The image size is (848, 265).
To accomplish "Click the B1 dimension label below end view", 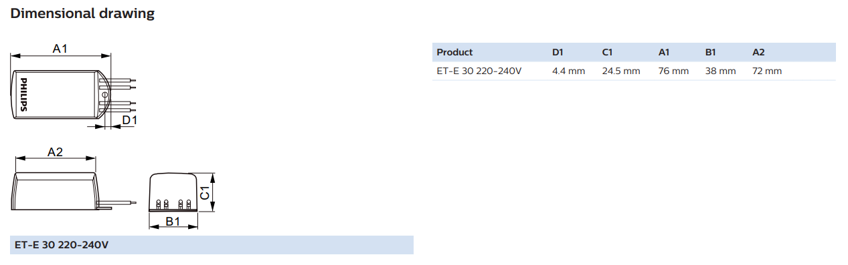I will (x=173, y=221).
